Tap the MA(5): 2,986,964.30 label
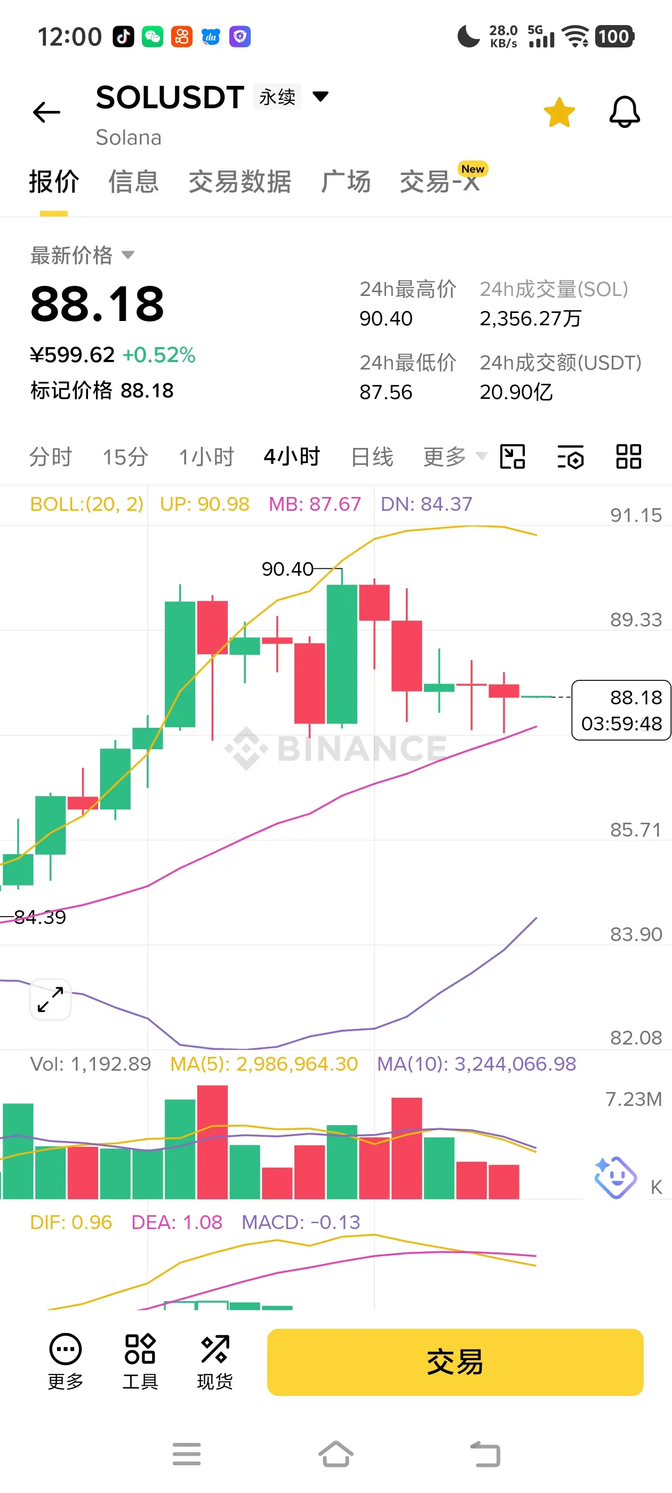Screen dimensions: 672x1493 [x=264, y=1064]
